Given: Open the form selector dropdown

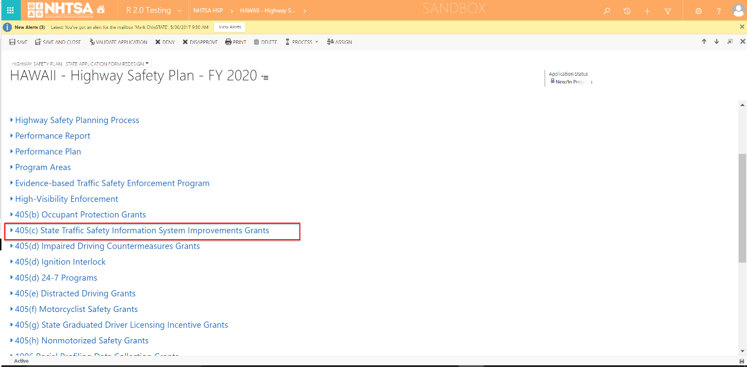Looking at the screenshot, I should (80, 63).
